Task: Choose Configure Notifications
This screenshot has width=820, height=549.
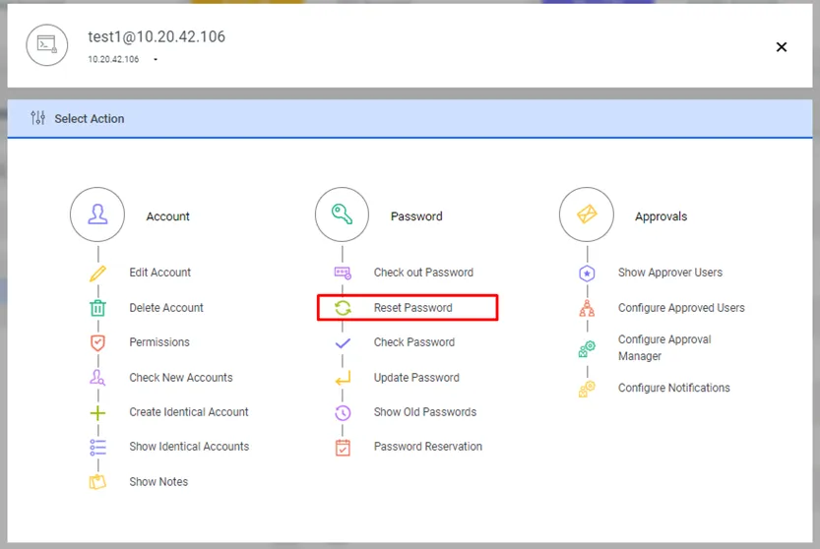Action: click(x=674, y=388)
